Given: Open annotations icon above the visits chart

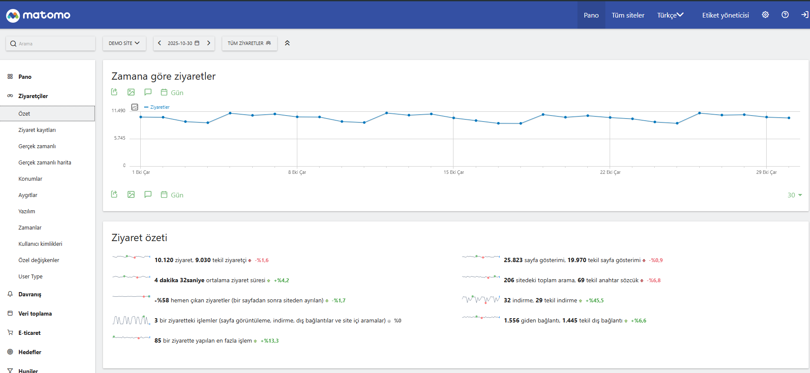Looking at the screenshot, I should (148, 92).
